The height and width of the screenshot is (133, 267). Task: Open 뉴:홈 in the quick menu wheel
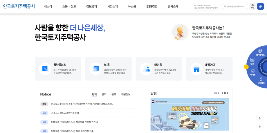pos(252,61)
